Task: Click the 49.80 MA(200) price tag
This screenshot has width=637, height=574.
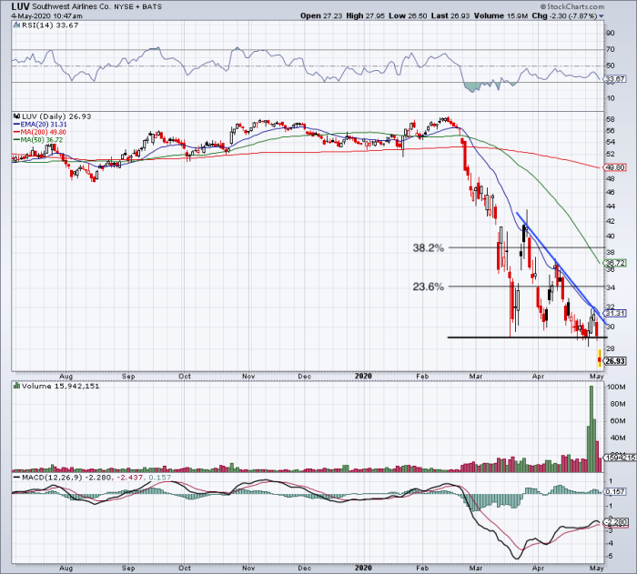Action: 614,167
